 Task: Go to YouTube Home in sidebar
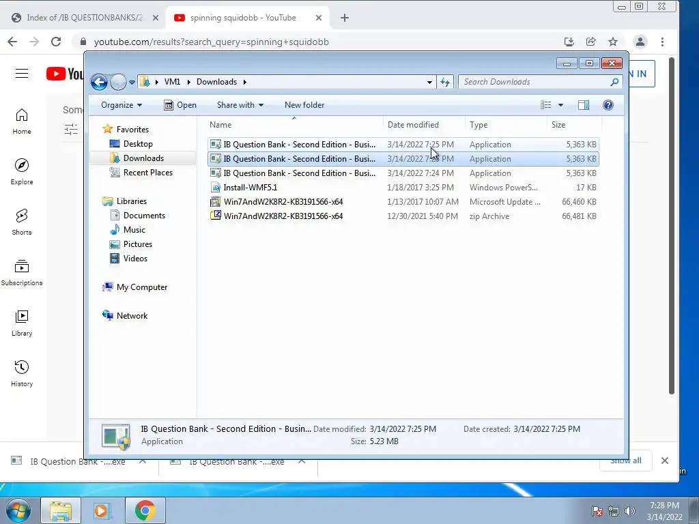22,121
